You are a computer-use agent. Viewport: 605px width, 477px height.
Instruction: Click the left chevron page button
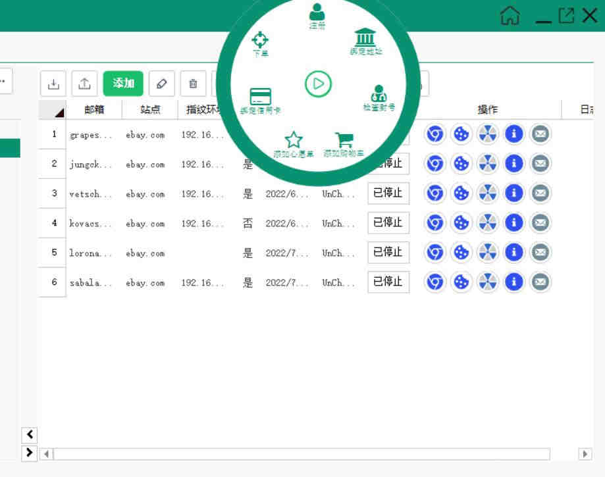tap(30, 435)
